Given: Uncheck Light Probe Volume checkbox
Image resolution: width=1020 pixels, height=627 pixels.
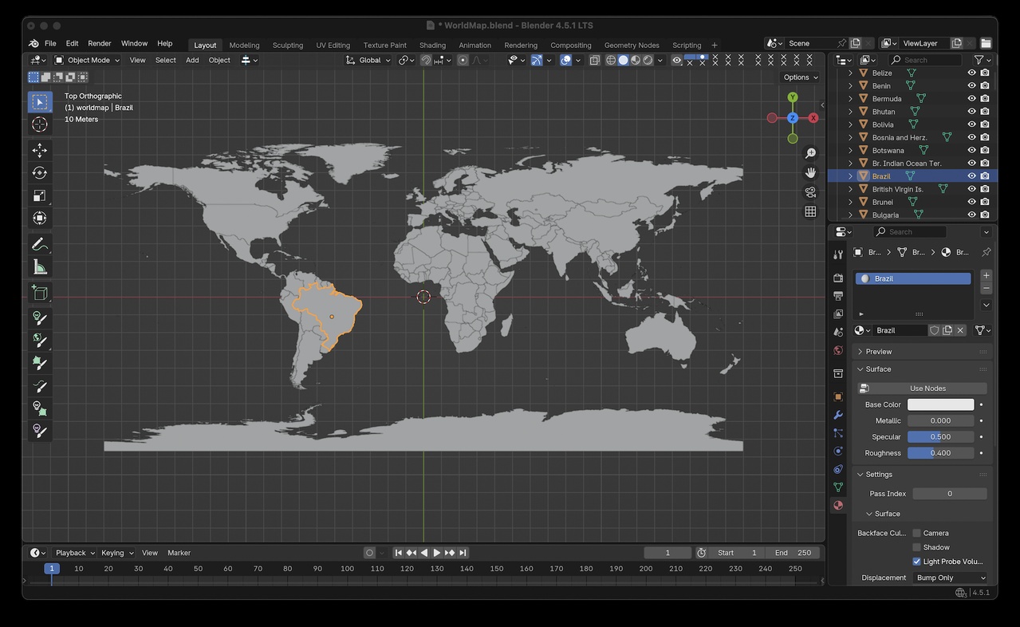Looking at the screenshot, I should point(917,562).
